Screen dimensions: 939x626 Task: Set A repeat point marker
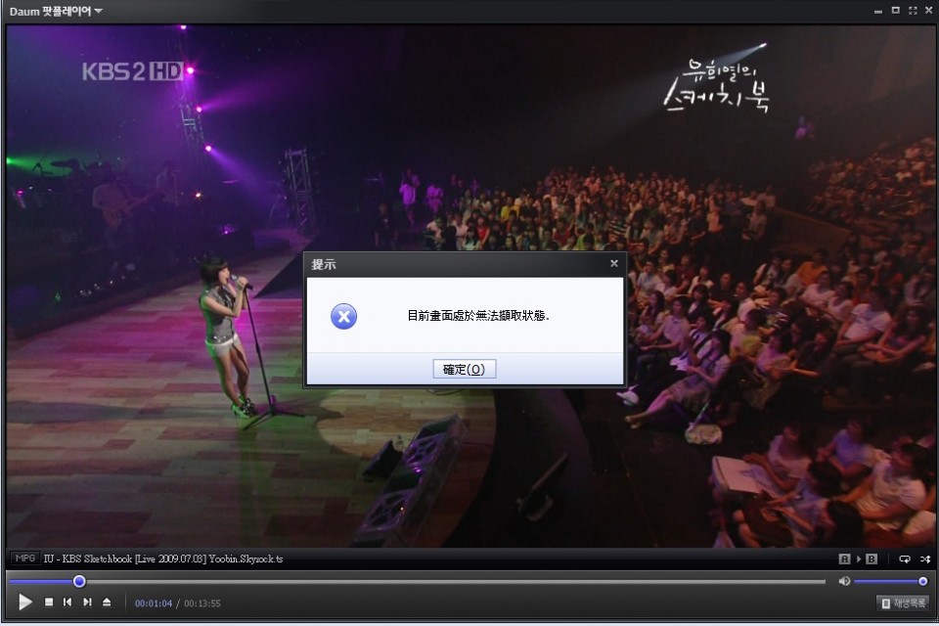click(844, 559)
